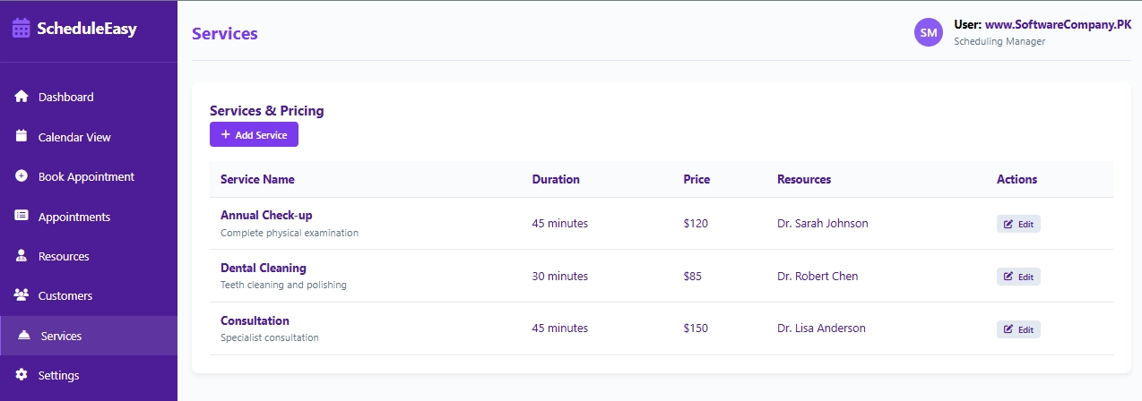Click the Customers group icon

pyautogui.click(x=22, y=295)
